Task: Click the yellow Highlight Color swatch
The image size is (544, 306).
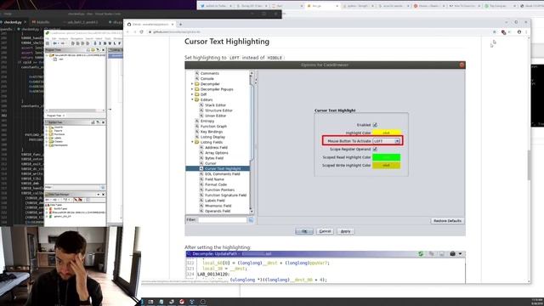Action: point(386,133)
